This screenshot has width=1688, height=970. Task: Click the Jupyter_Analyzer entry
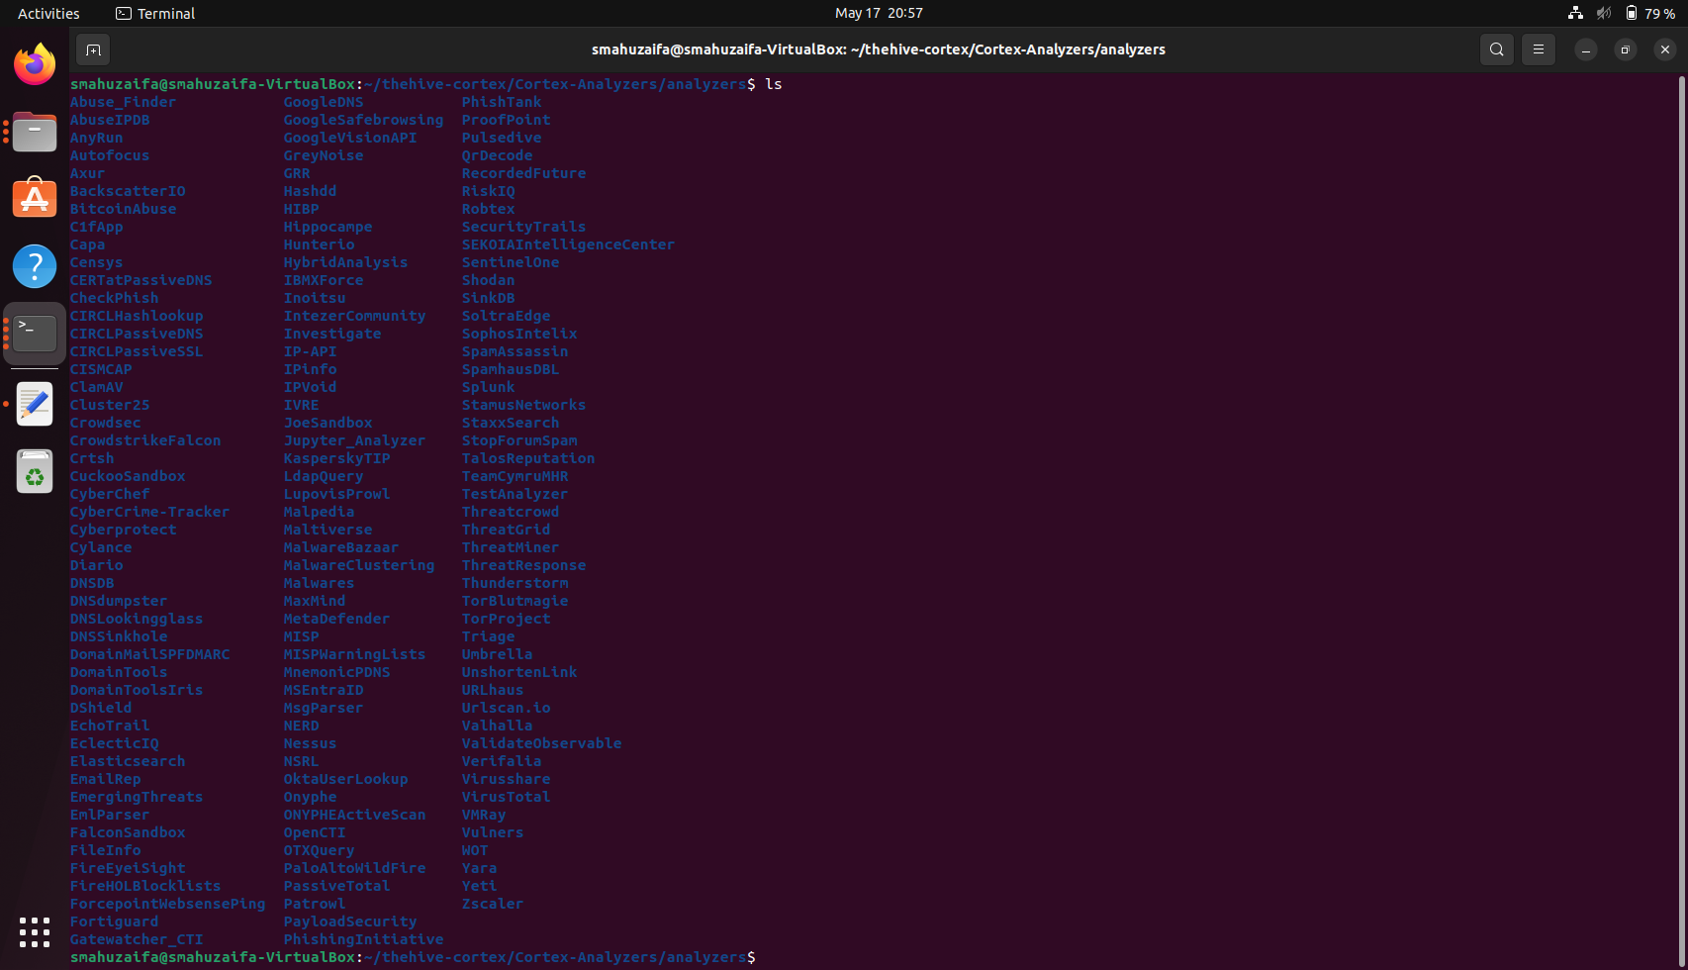354,440
